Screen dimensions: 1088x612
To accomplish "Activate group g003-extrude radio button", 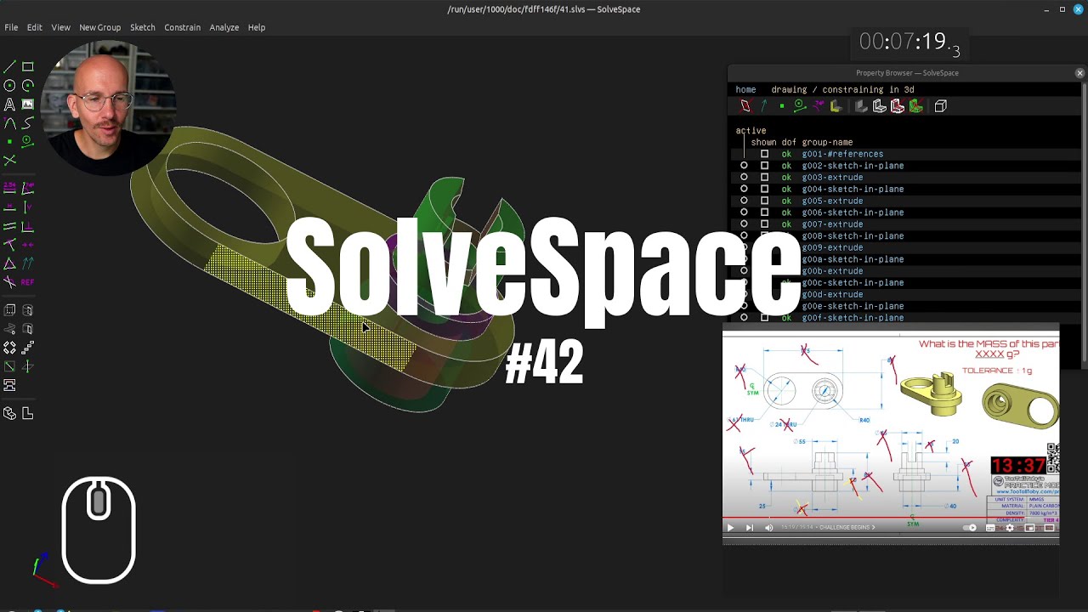I will coord(744,178).
